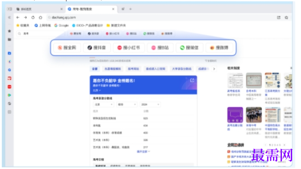Open the sidebar folder icon
Image resolution: width=301 pixels, height=169 pixels.
click(9, 40)
